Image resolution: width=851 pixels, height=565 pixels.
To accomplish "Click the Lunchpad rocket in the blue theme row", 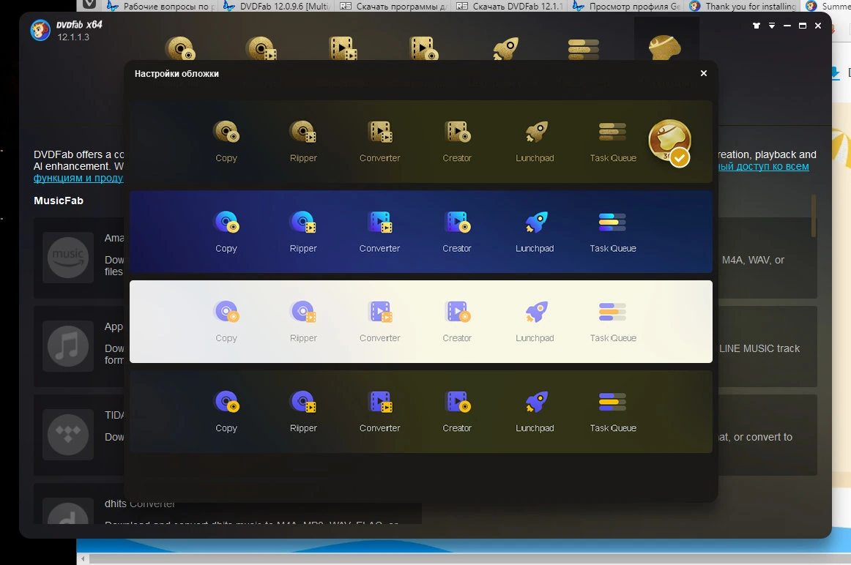I will tap(535, 222).
